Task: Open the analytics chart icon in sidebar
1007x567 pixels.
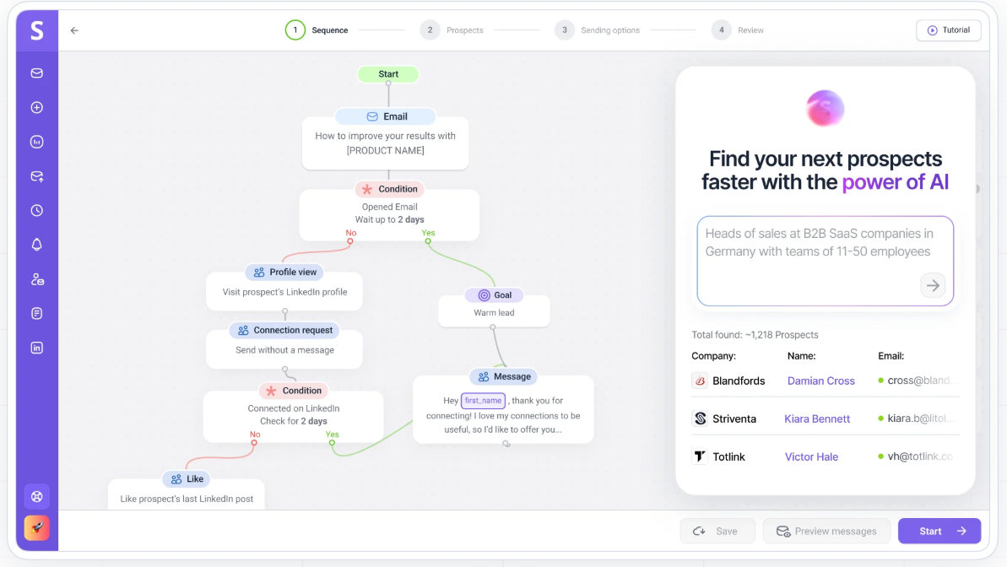Action: coord(36,142)
